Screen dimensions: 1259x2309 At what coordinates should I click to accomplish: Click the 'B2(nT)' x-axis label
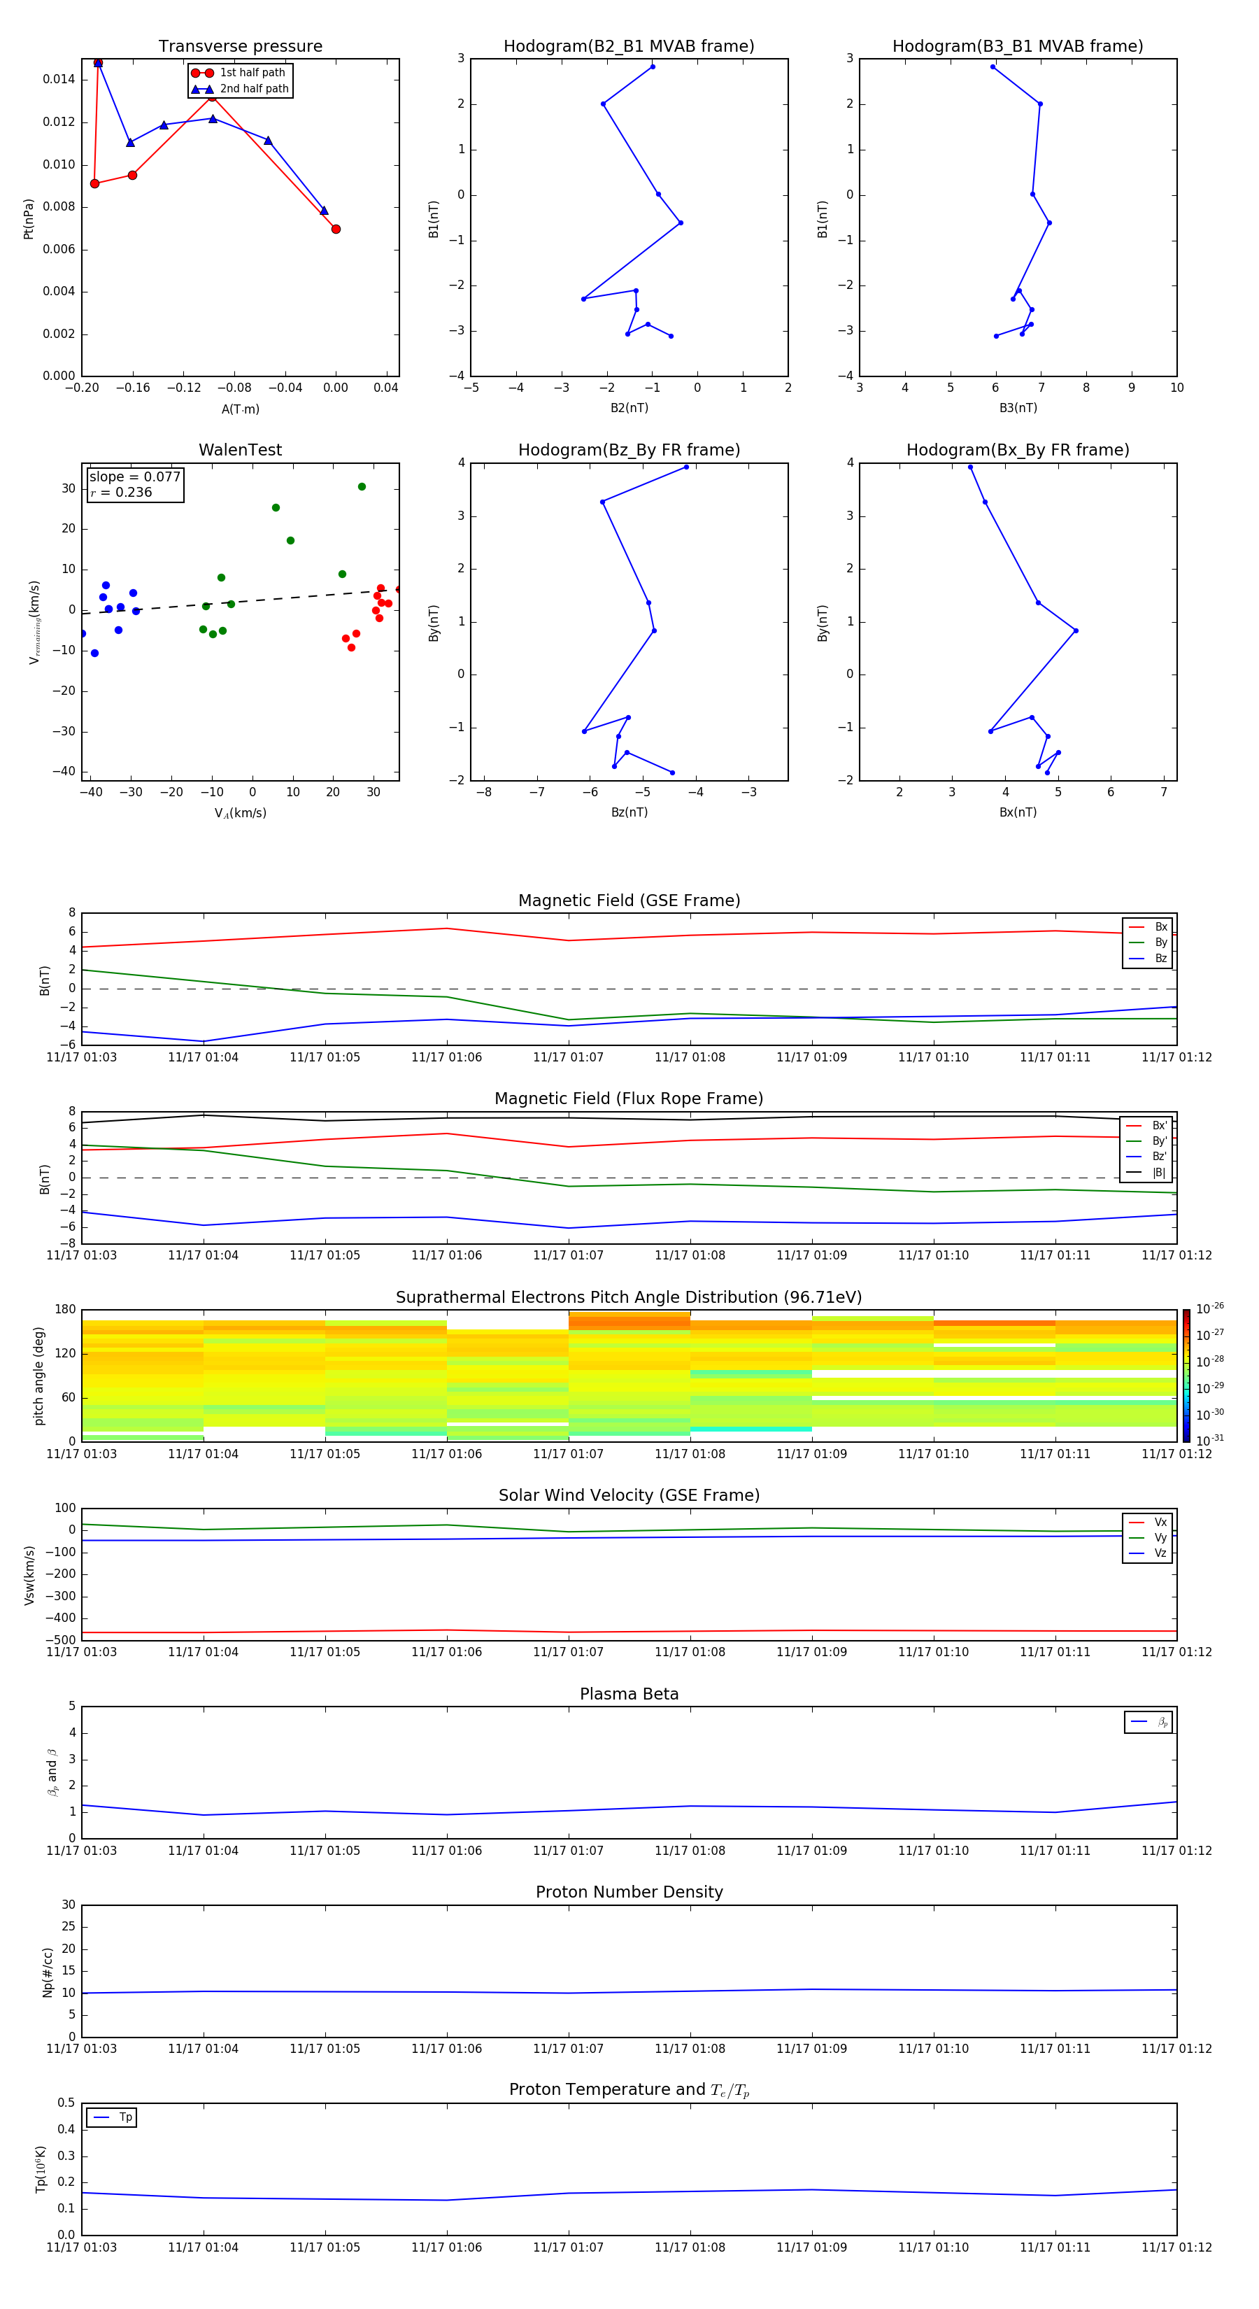(x=629, y=408)
